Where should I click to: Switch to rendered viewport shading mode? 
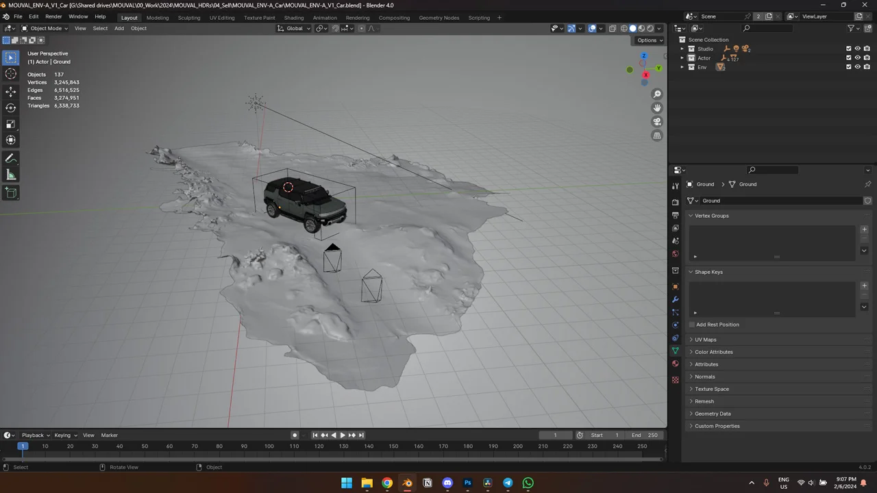coord(650,28)
